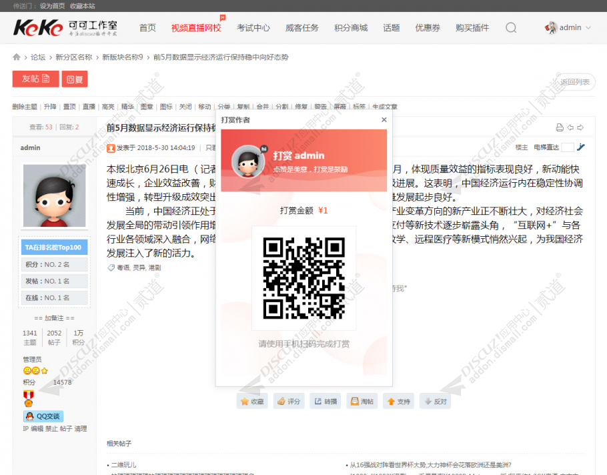Click the home icon in breadcrumb

16,57
